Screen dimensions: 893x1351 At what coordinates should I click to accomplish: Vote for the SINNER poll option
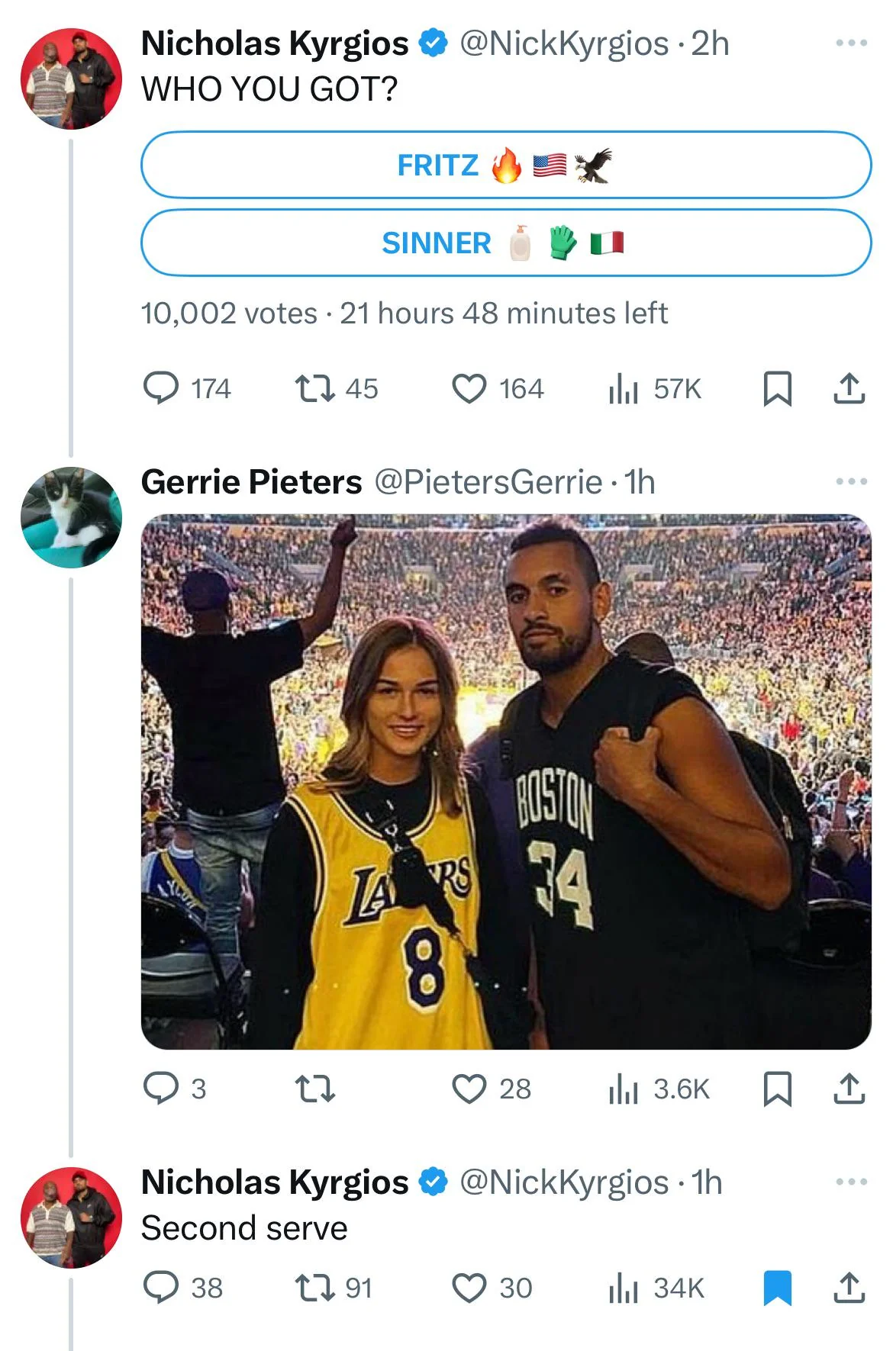506,243
